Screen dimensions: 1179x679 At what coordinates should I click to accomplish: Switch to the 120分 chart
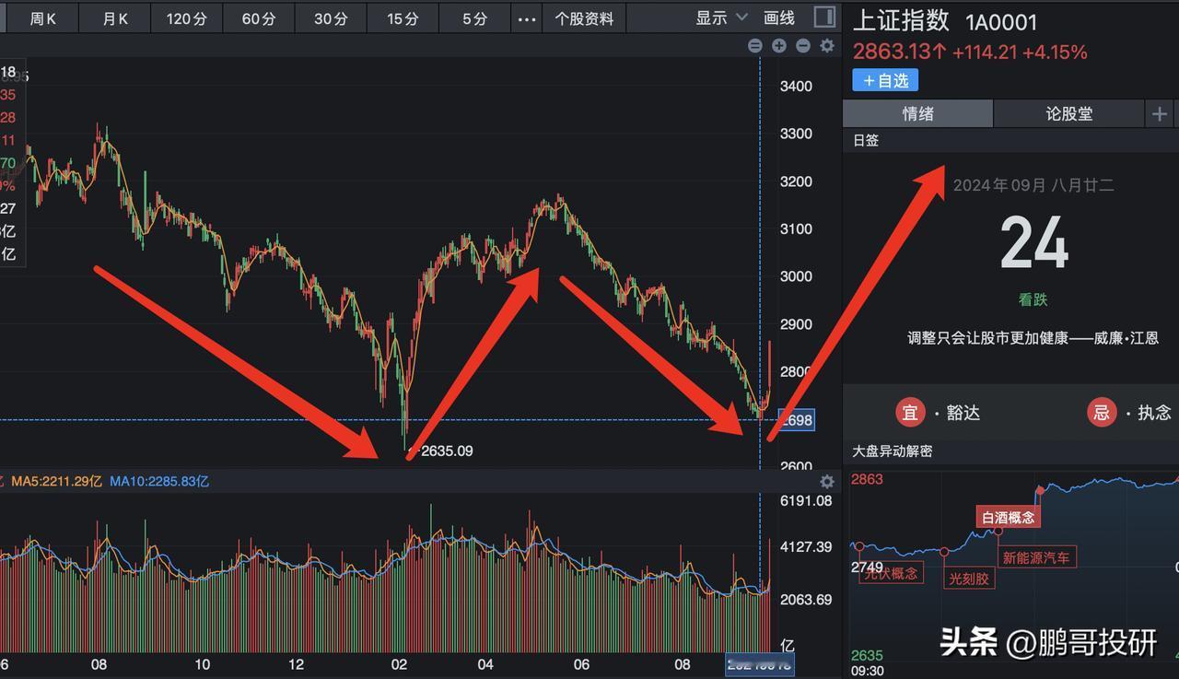click(x=187, y=18)
